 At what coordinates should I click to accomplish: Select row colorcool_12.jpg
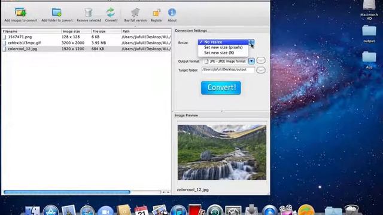coord(86,49)
